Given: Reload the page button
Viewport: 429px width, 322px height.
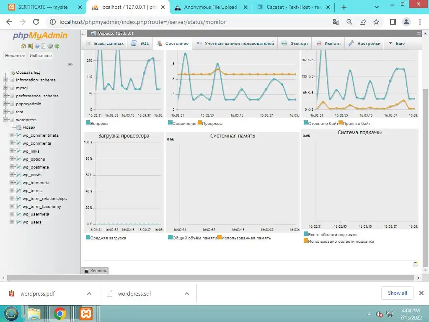Looking at the screenshot, I should (36, 22).
